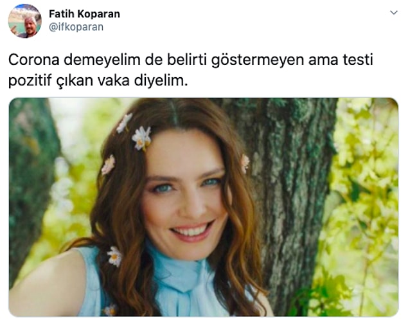The width and height of the screenshot is (408, 324).
Task: Open the Fatih Koparan display name link
Action: (x=85, y=14)
